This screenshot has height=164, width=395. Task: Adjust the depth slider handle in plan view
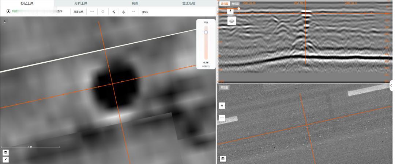point(206,32)
